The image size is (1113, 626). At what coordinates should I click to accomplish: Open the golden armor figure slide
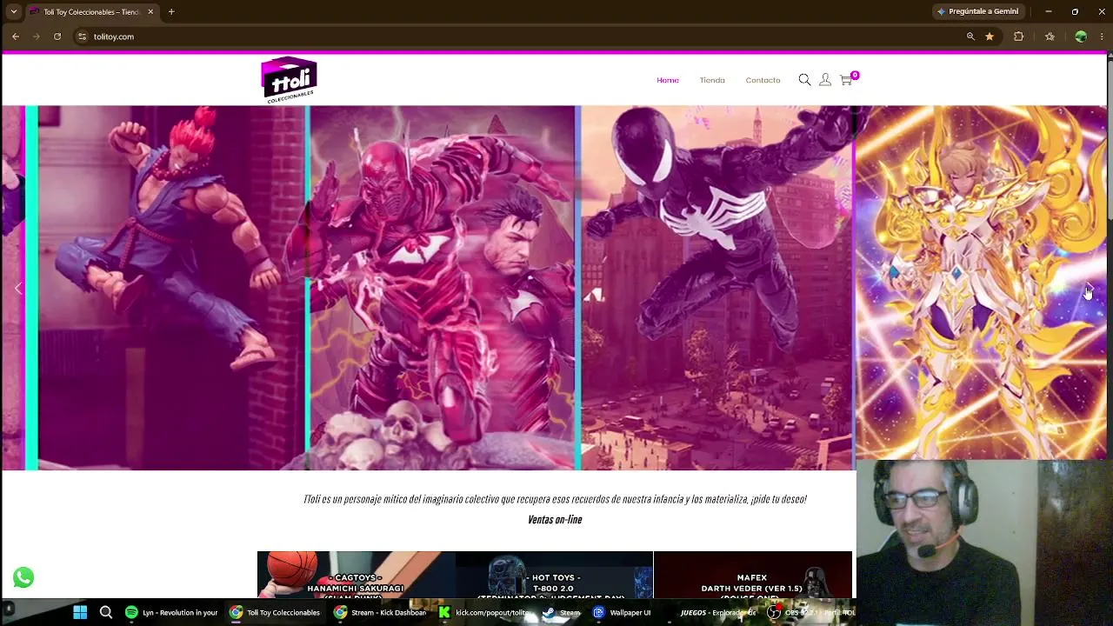pyautogui.click(x=981, y=283)
